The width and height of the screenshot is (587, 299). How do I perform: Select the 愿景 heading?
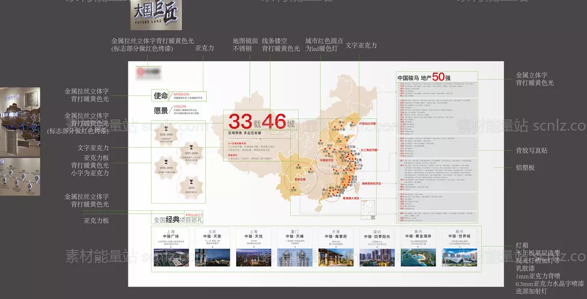pos(160,110)
